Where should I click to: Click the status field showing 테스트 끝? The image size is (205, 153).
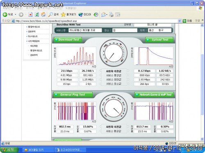click(153, 24)
